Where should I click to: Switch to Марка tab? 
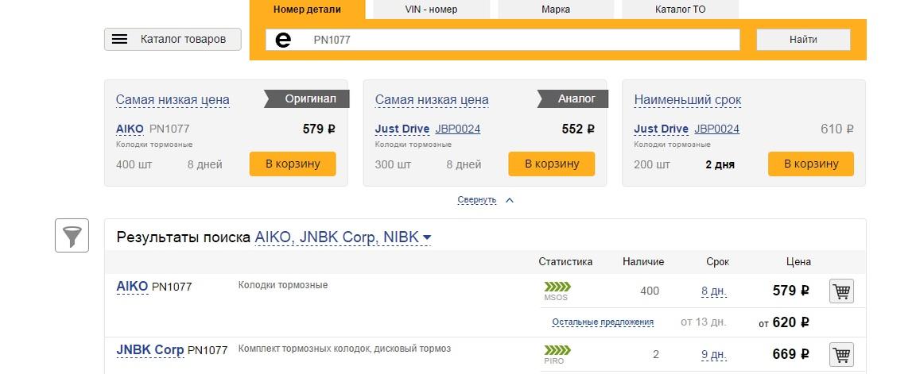[x=556, y=10]
